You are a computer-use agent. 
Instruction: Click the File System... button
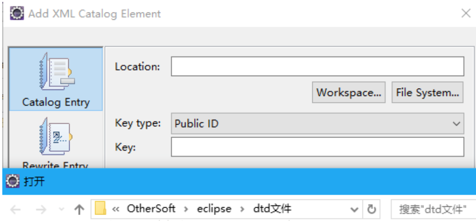point(427,93)
